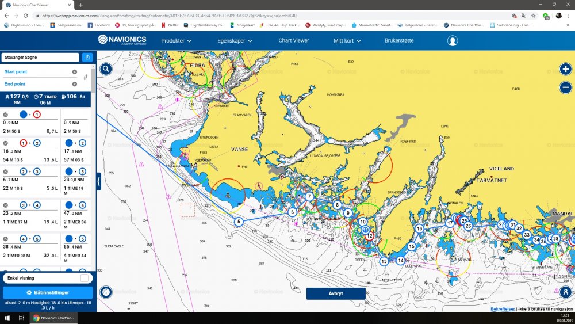Select waypoint 16 marker on the map
The image size is (575, 324).
tap(419, 228)
